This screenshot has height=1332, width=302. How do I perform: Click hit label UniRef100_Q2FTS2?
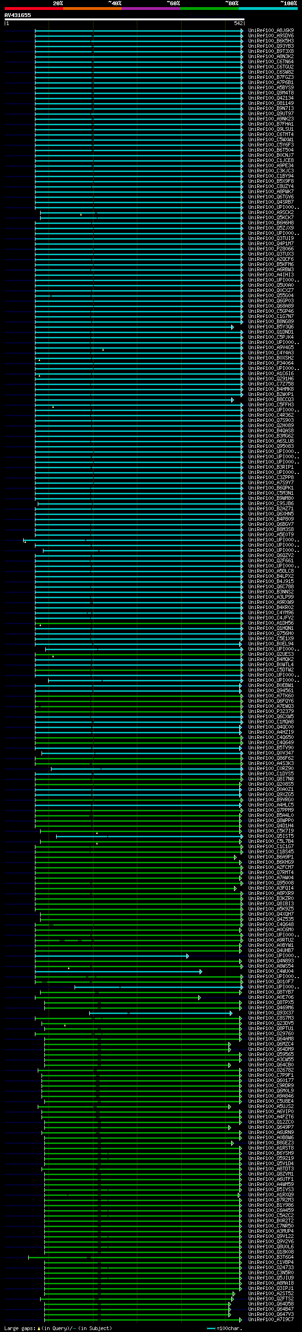pyautogui.click(x=271, y=1298)
